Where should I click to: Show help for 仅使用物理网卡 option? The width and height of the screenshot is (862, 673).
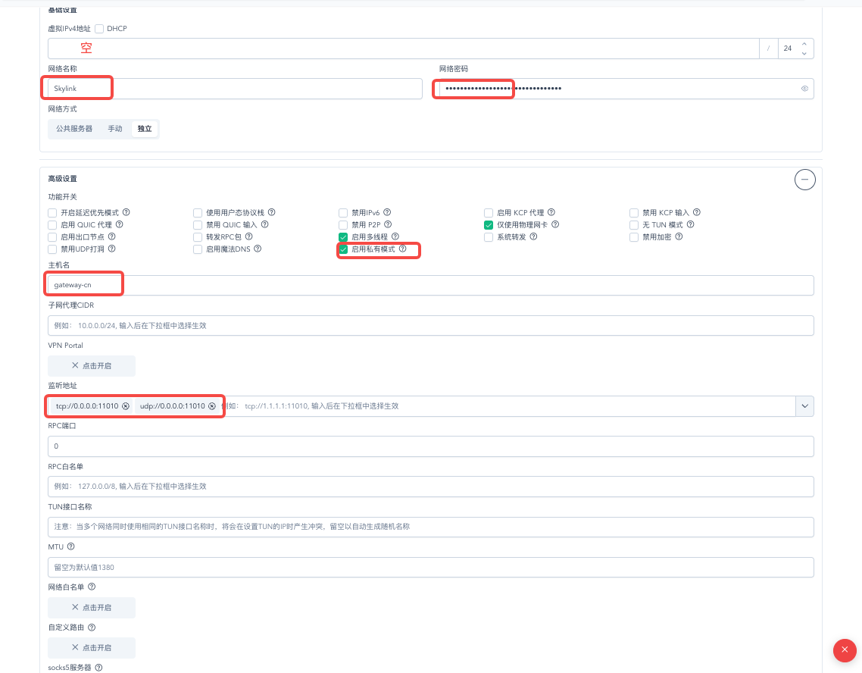555,224
